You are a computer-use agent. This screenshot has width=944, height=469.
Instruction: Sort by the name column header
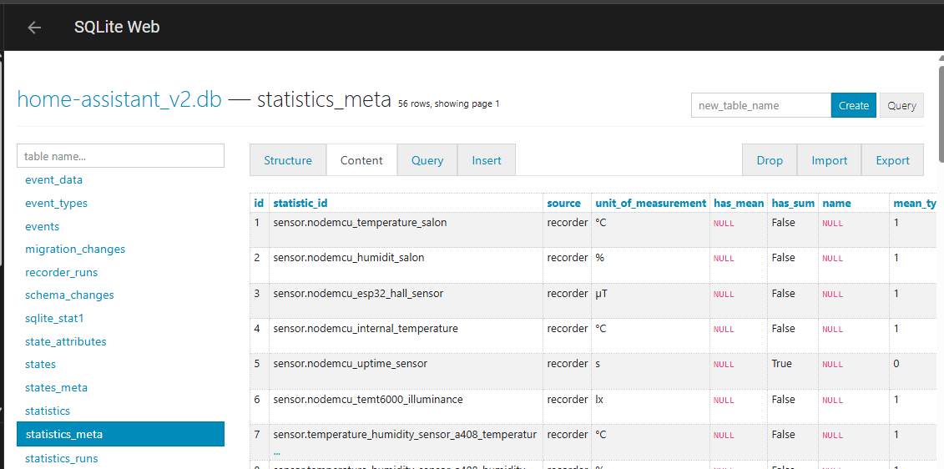pos(836,204)
